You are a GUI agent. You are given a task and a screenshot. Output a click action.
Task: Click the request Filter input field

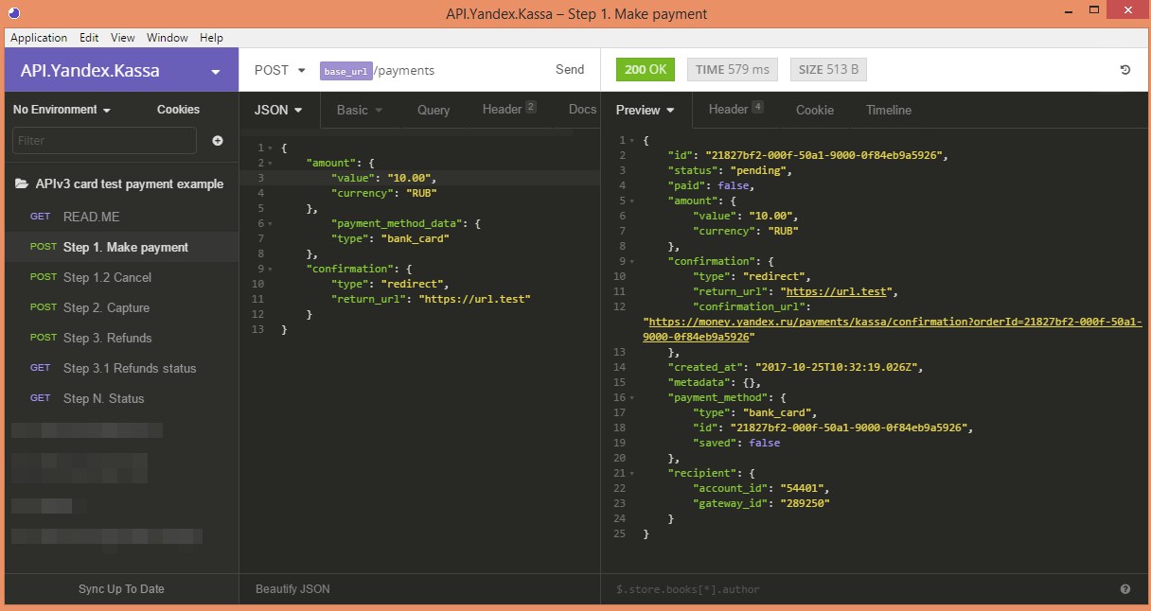[x=104, y=140]
